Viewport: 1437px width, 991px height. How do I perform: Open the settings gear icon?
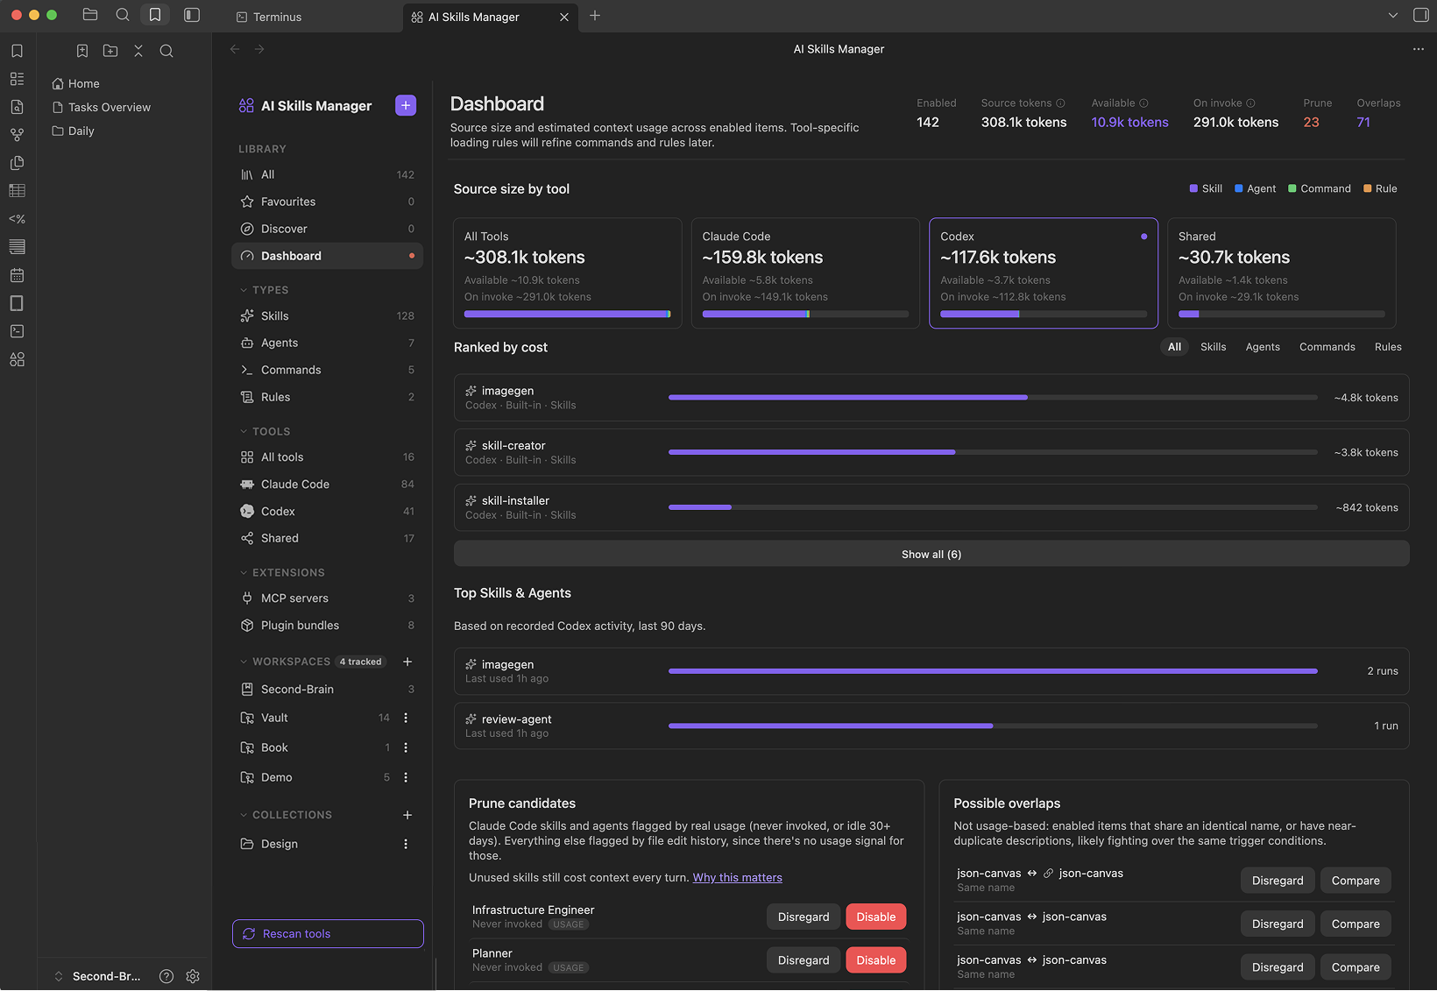point(193,976)
